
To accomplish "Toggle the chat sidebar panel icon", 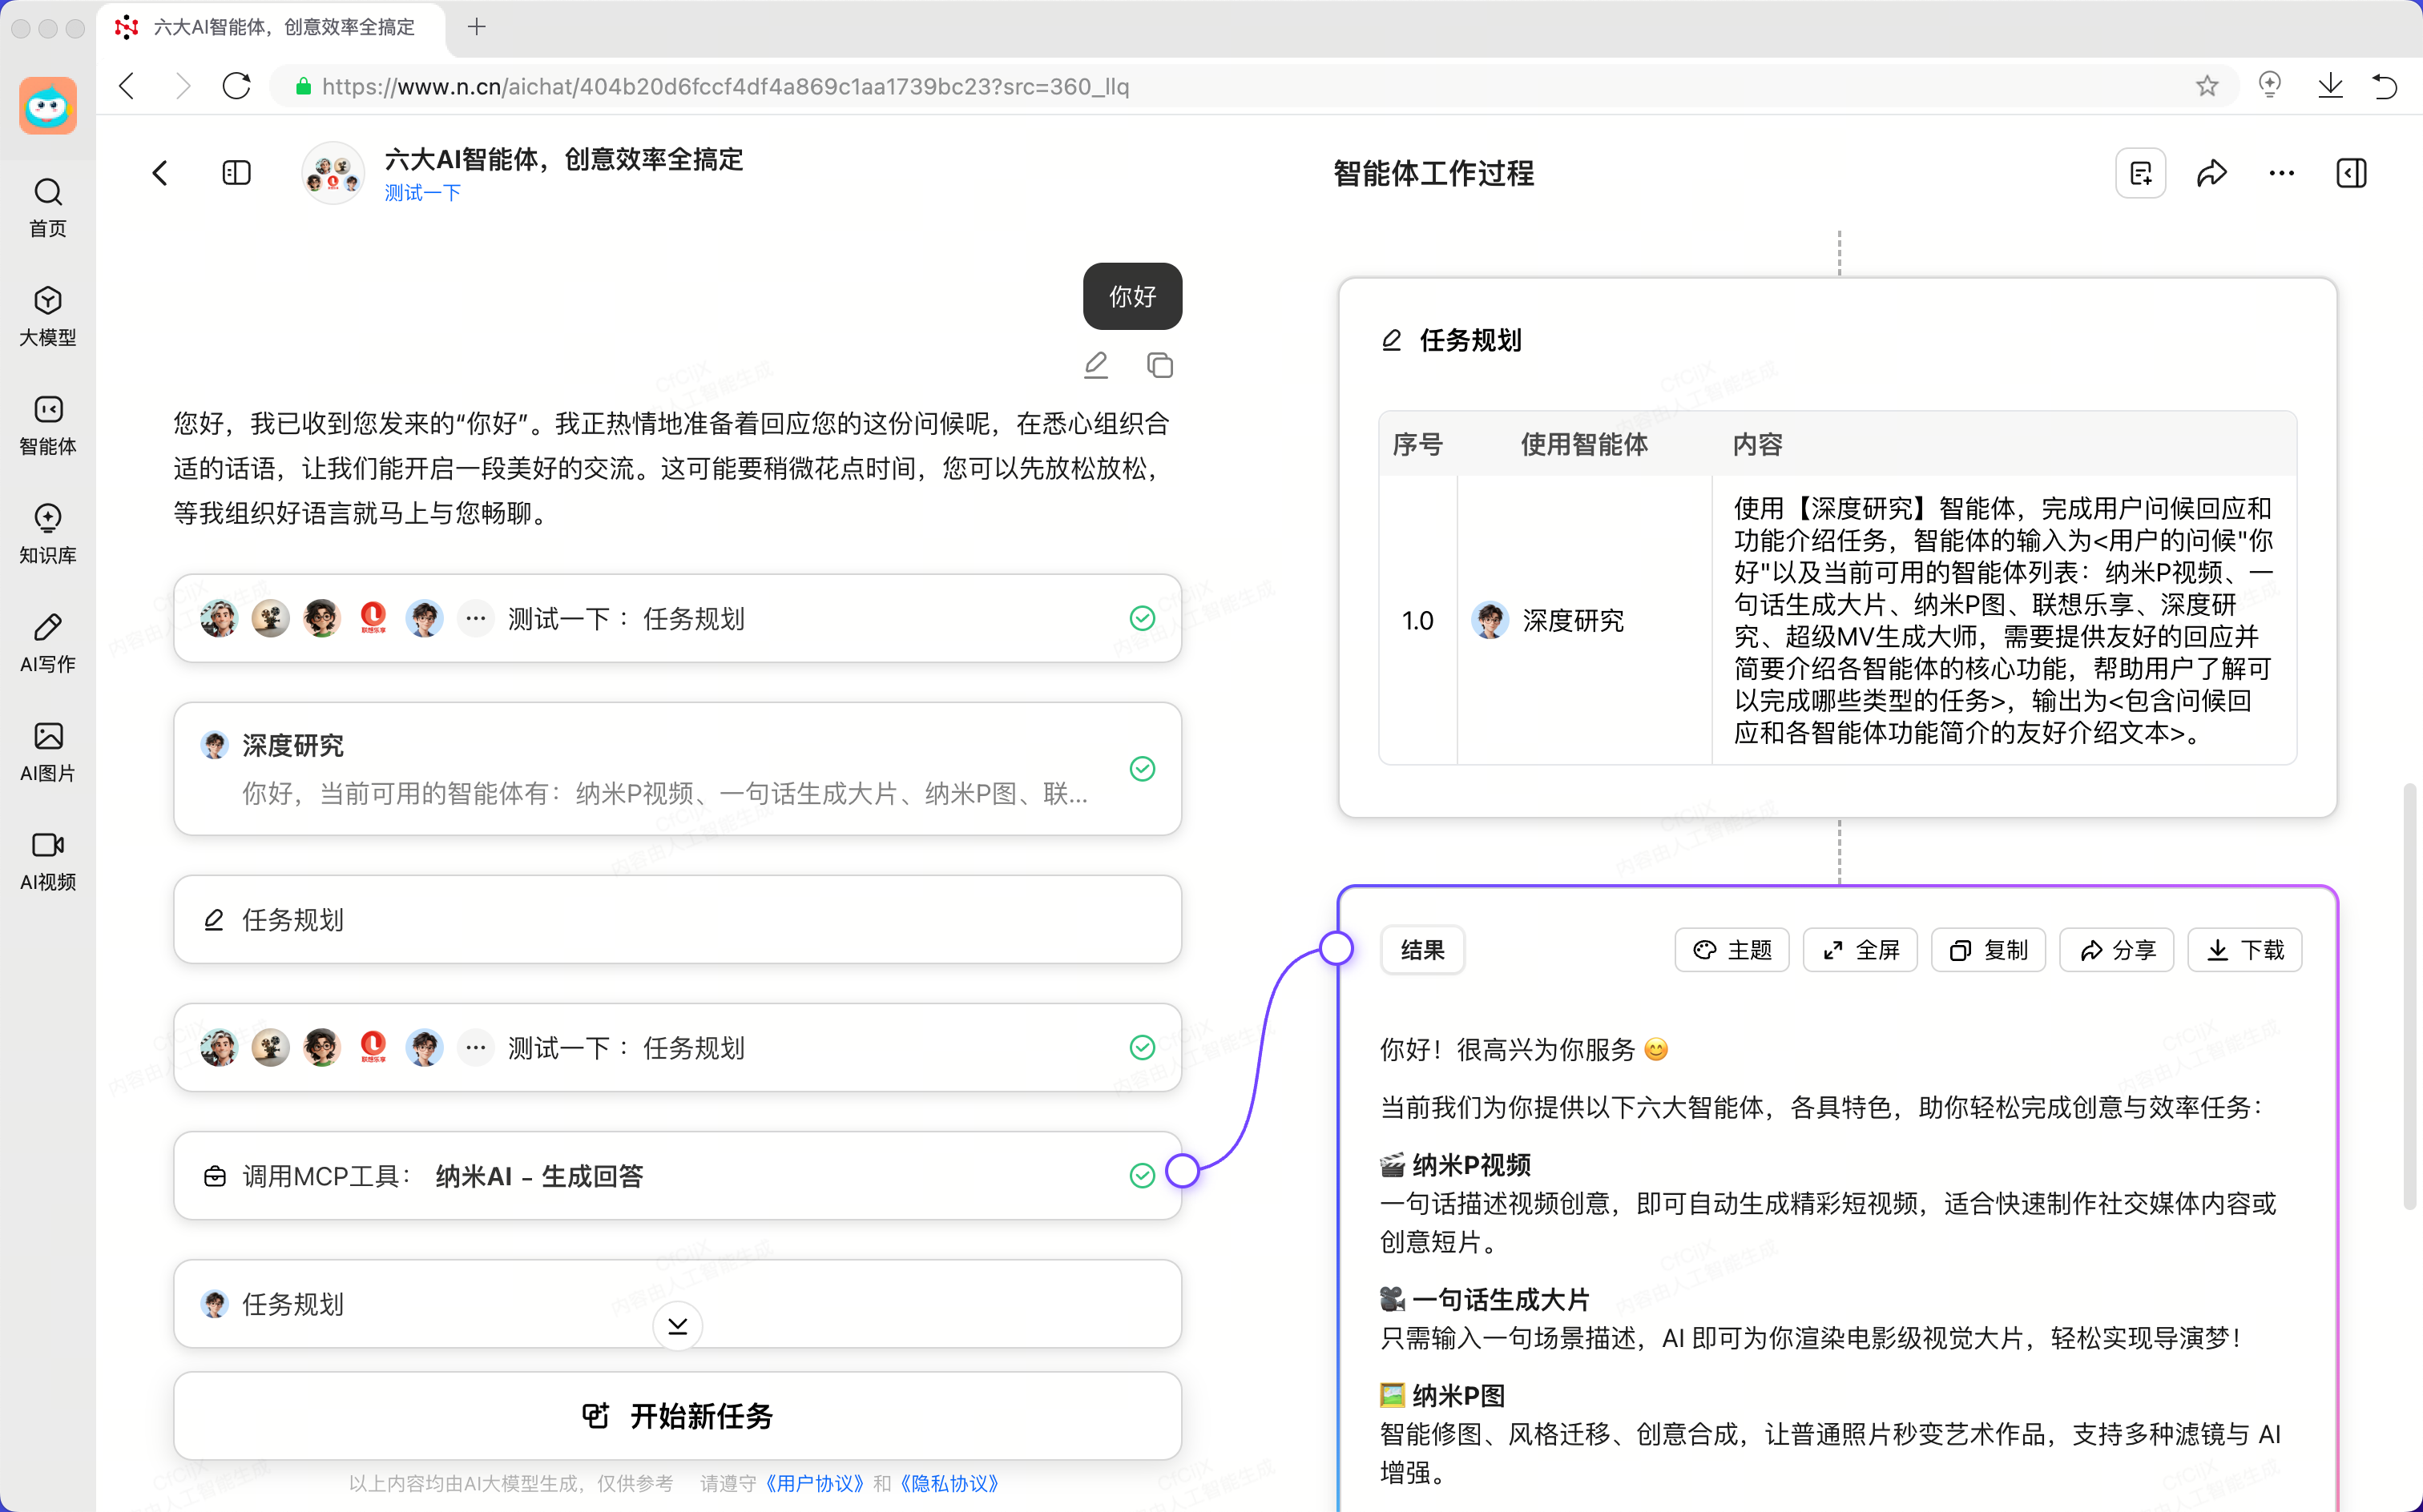I will pyautogui.click(x=236, y=173).
